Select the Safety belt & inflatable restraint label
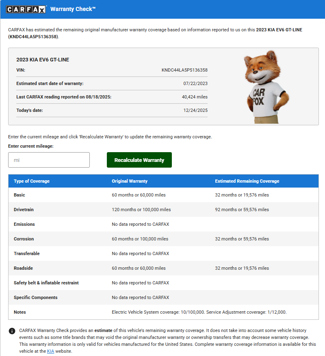Screen dimensions: 325x356 click(x=46, y=283)
